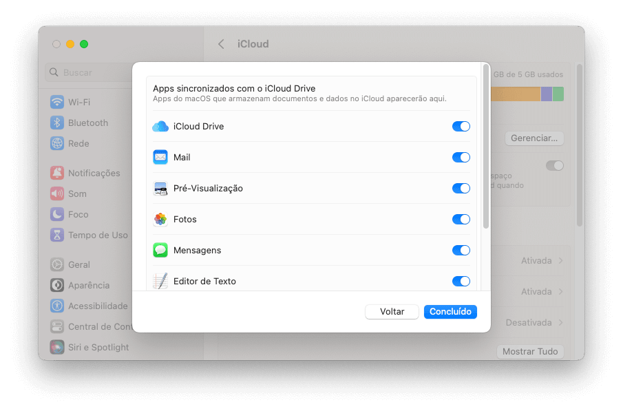623x411 pixels.
Task: Click the Pré-Visualização app icon
Action: (160, 189)
